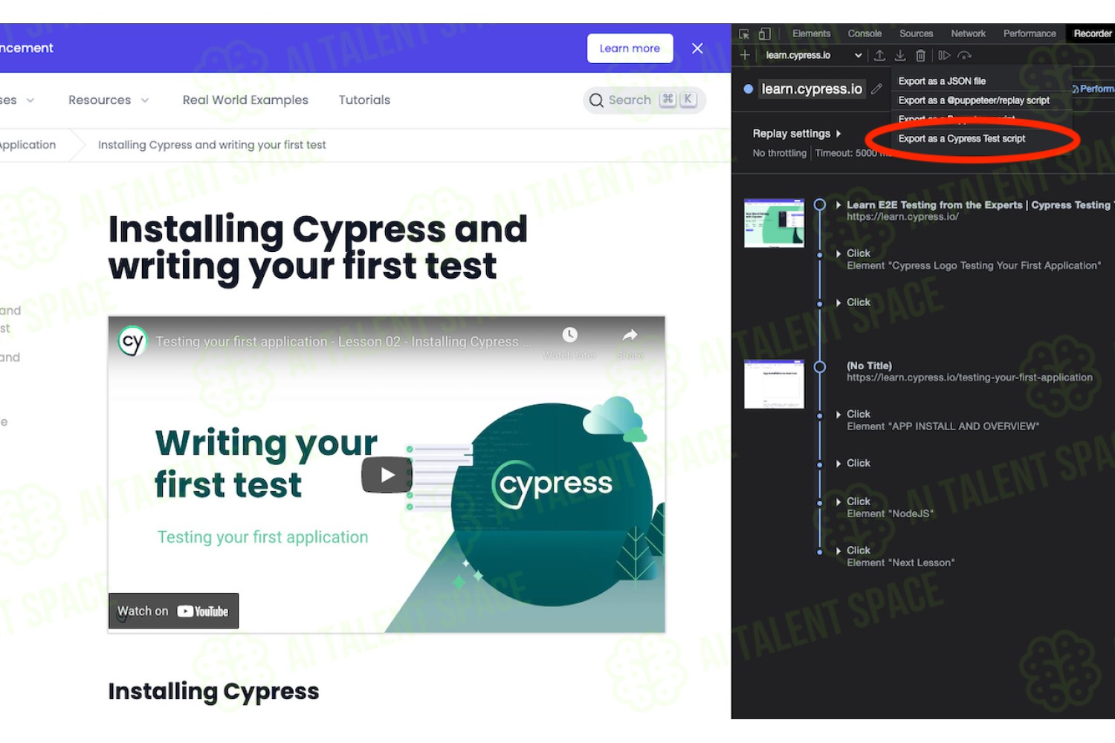Expand Click step for APP INSTALL AND OVERVIEW
1115x743 pixels.
coord(838,415)
